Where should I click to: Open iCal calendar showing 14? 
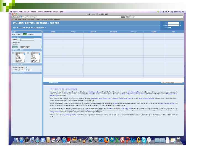53,140
